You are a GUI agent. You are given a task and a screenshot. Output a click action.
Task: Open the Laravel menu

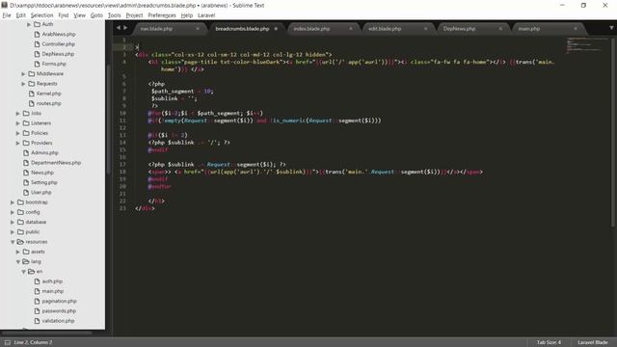206,15
